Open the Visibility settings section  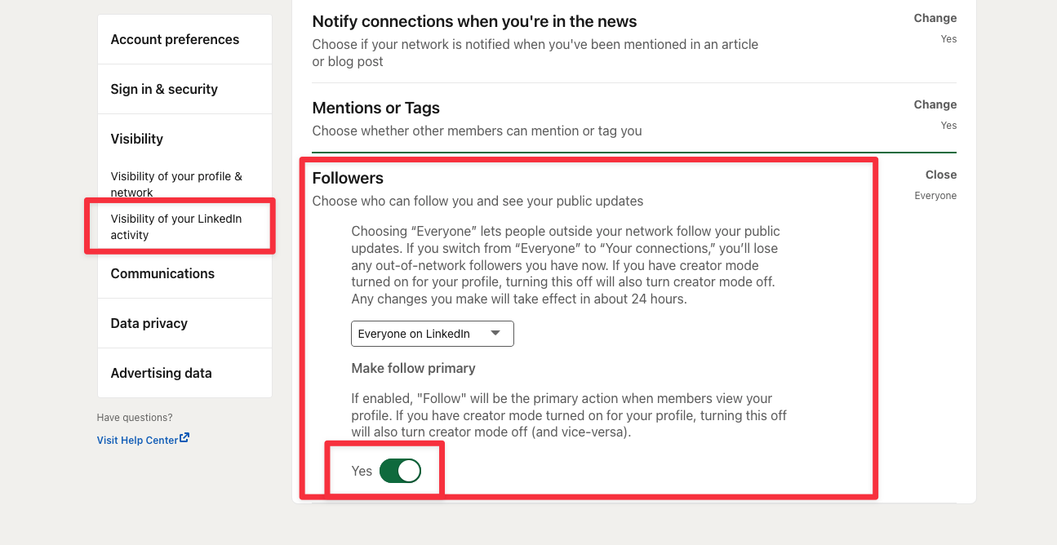pyautogui.click(x=137, y=139)
